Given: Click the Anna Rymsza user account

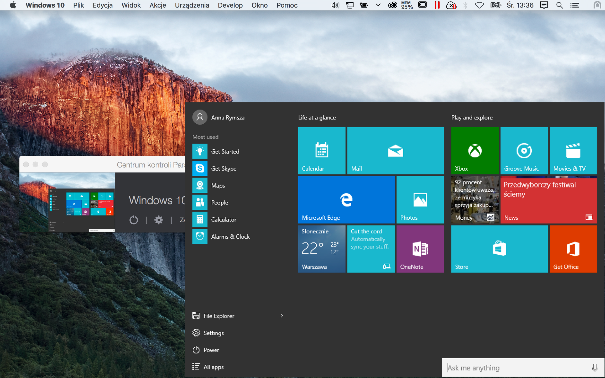Looking at the screenshot, I should (x=227, y=118).
